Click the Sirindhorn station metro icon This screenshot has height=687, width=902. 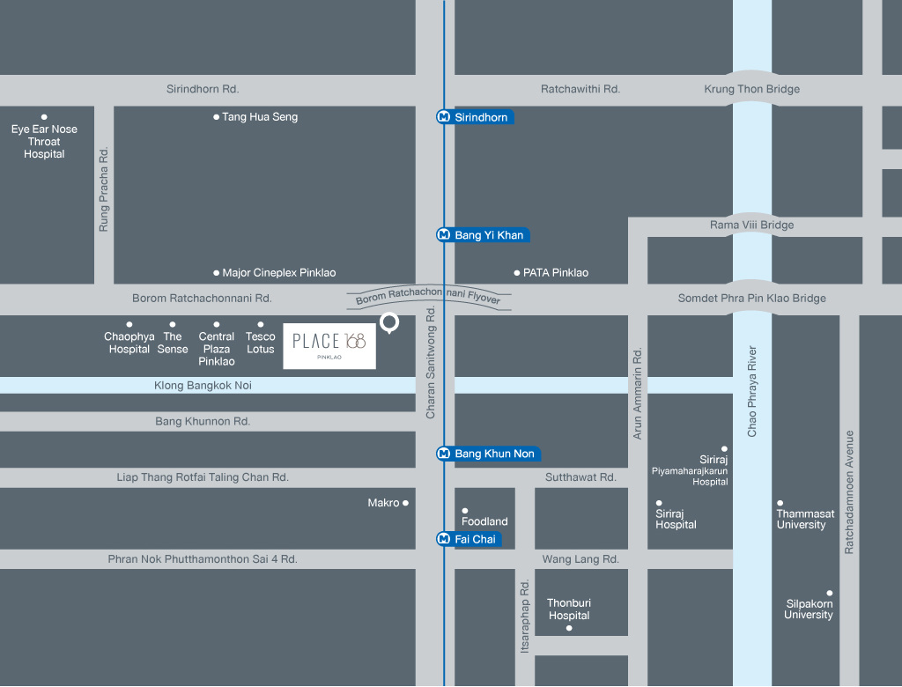[x=444, y=117]
